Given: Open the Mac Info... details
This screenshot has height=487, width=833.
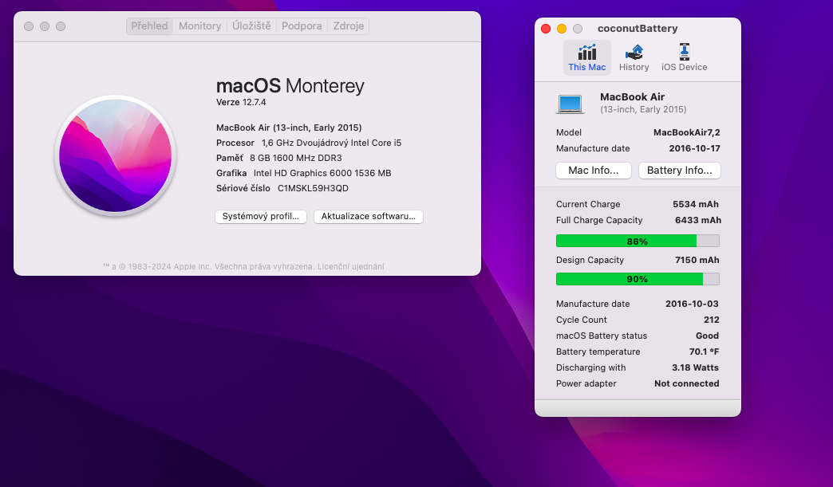Looking at the screenshot, I should pyautogui.click(x=593, y=171).
